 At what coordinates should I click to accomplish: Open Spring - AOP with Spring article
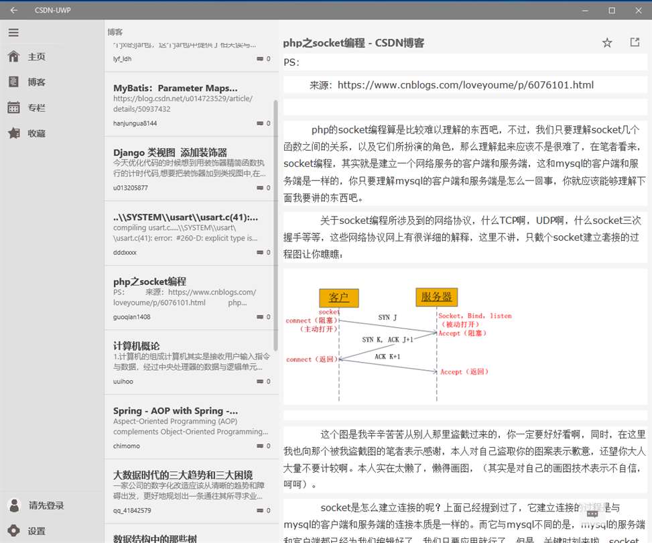(x=191, y=427)
